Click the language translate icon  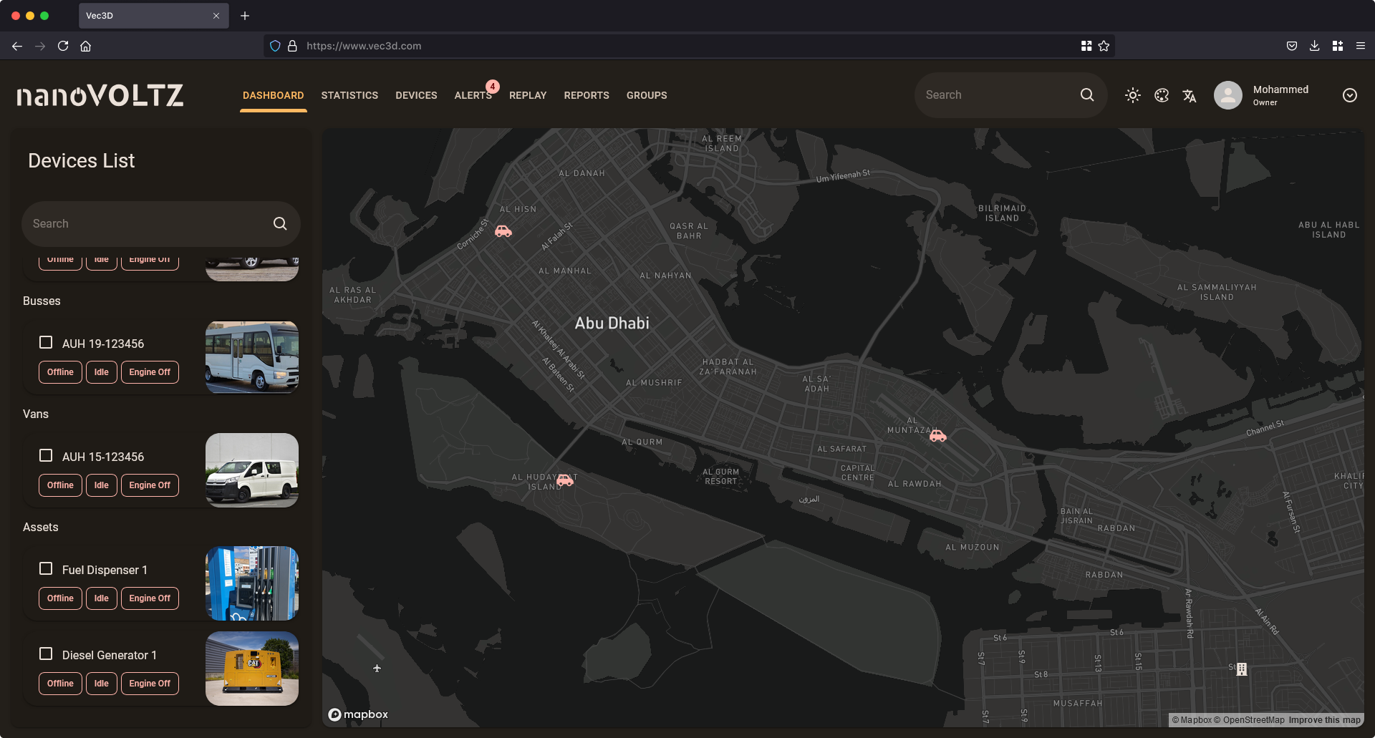click(x=1190, y=95)
